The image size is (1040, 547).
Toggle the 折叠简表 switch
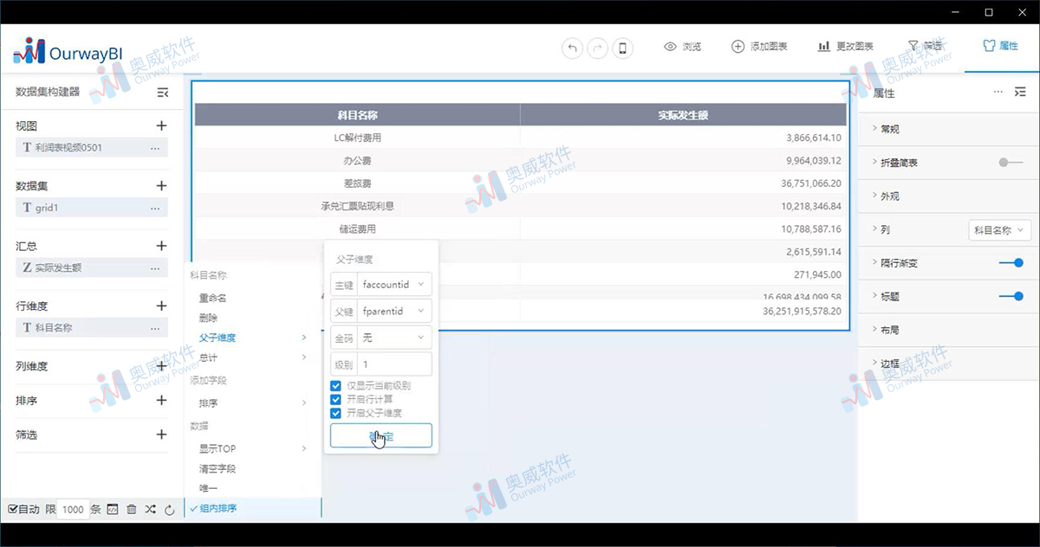(x=1011, y=162)
